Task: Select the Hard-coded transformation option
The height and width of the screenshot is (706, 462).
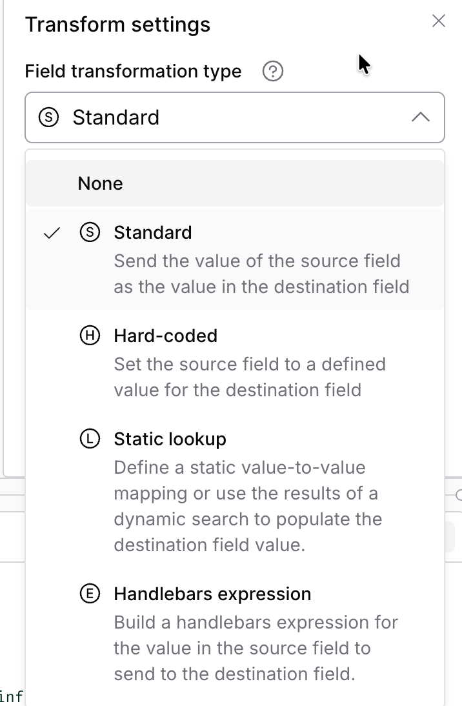Action: coord(235,362)
